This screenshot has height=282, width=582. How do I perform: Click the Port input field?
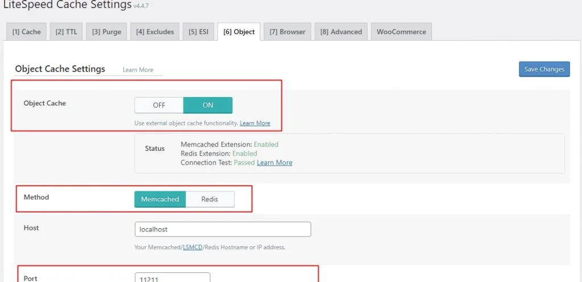[173, 277]
